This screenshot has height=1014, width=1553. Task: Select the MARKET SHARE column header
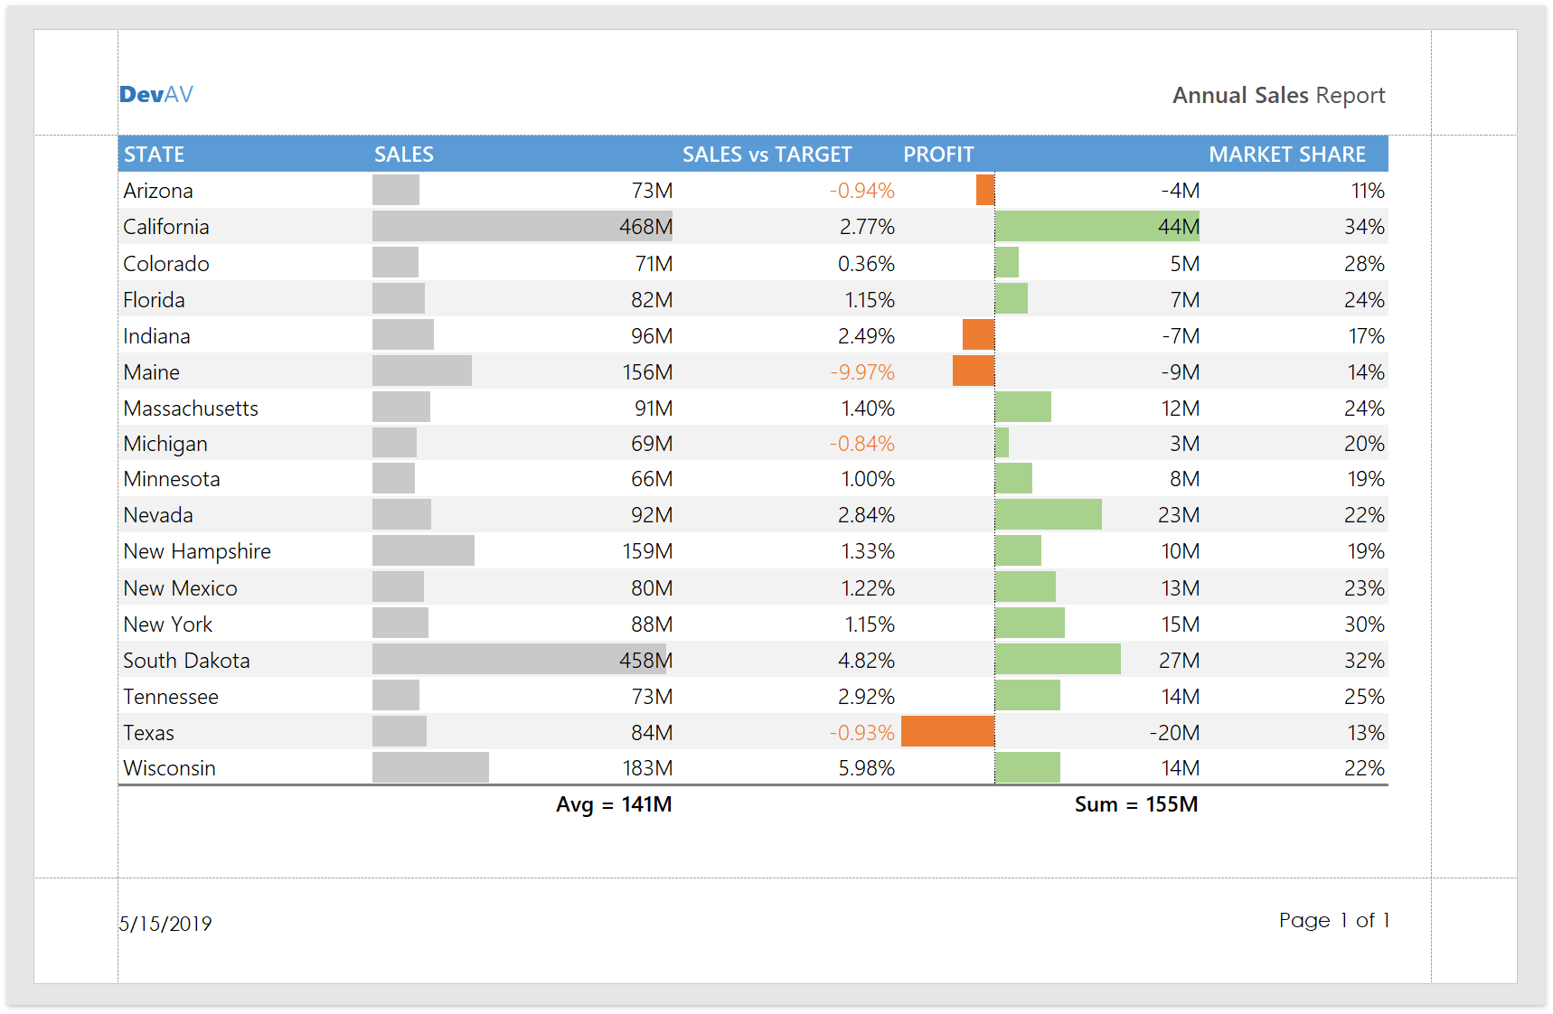(x=1286, y=155)
